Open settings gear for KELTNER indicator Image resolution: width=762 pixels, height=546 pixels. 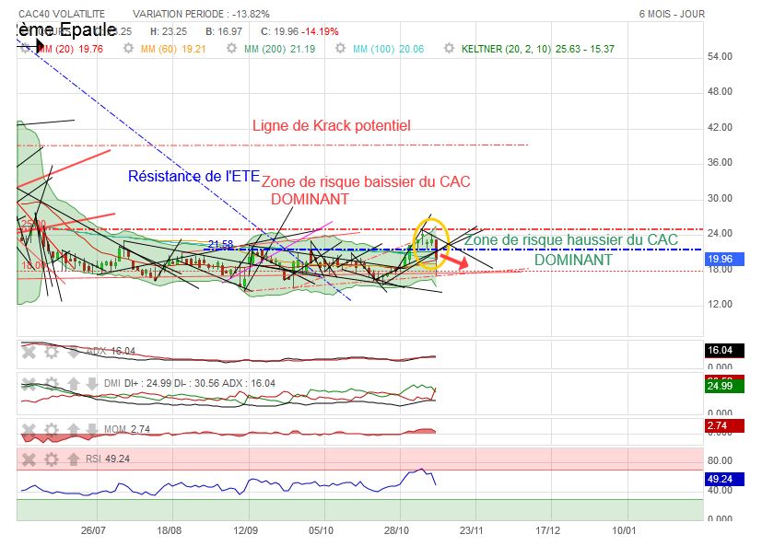450,49
